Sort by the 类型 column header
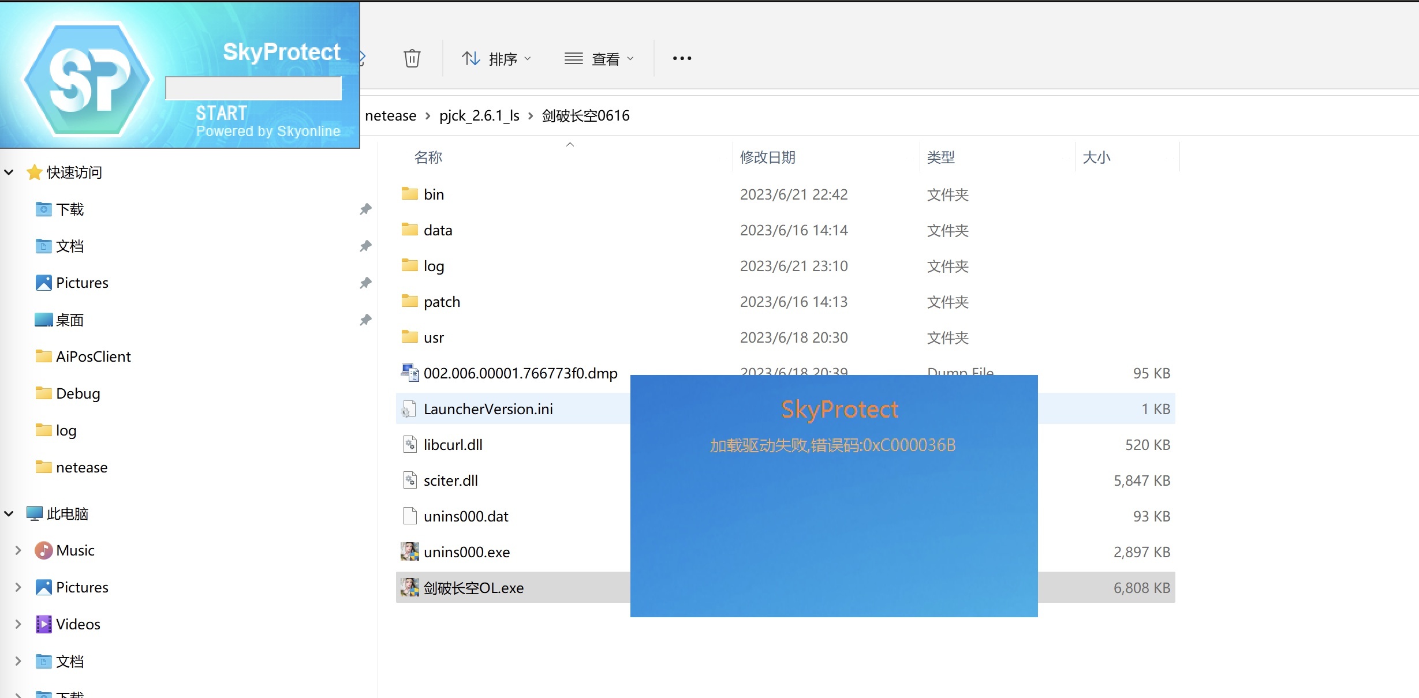 (940, 157)
